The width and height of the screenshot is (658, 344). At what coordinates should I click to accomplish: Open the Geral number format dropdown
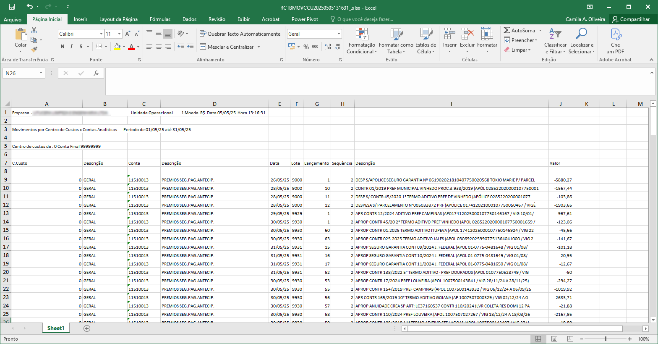pos(339,34)
